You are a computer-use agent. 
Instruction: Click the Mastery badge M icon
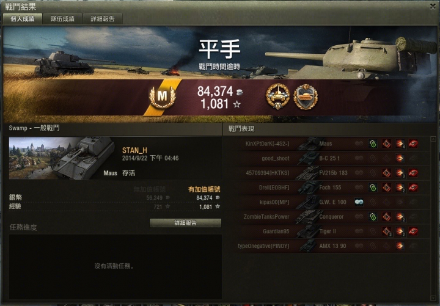click(x=163, y=97)
